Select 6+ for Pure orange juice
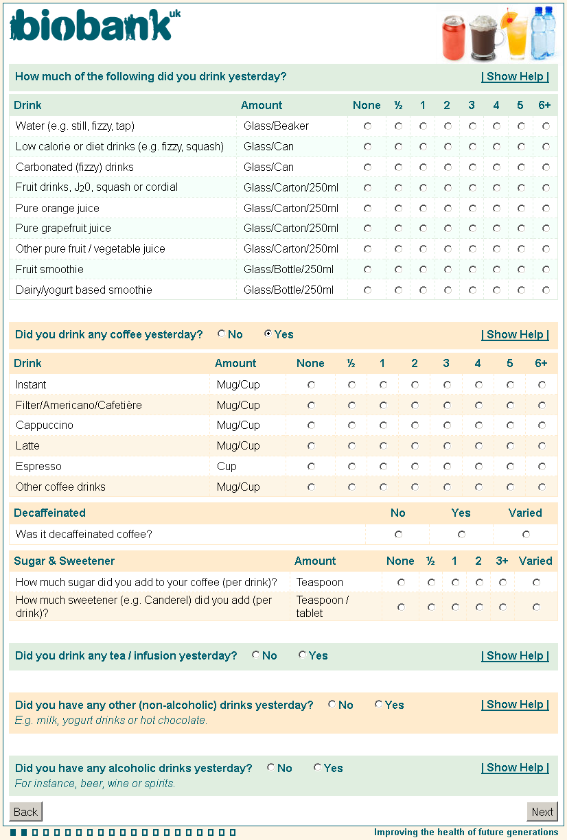The width and height of the screenshot is (567, 840). [x=546, y=208]
